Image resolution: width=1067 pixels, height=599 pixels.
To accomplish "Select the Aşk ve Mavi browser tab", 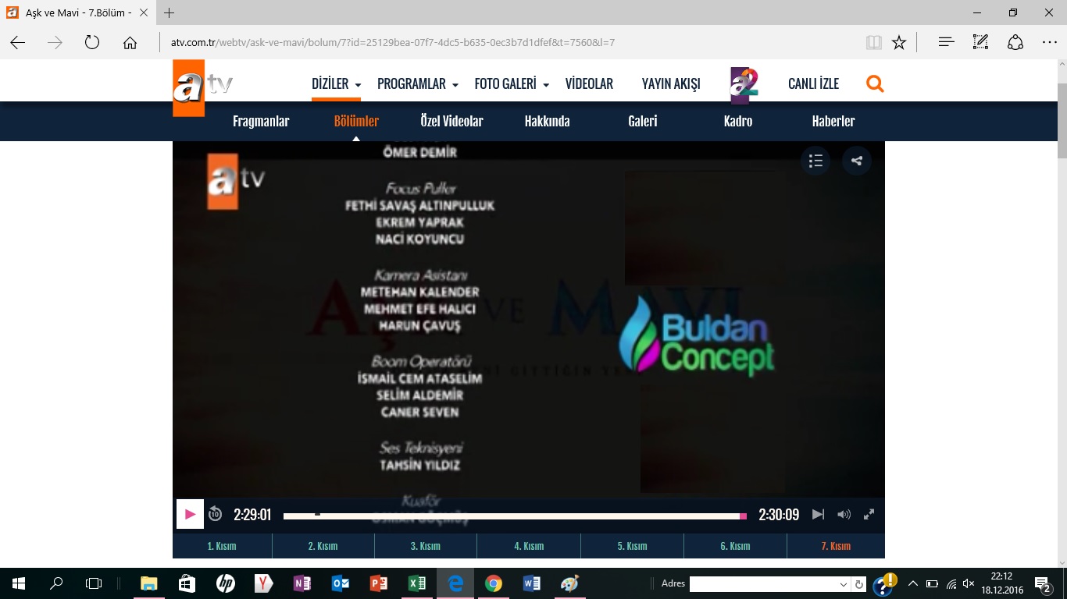I will tap(77, 12).
